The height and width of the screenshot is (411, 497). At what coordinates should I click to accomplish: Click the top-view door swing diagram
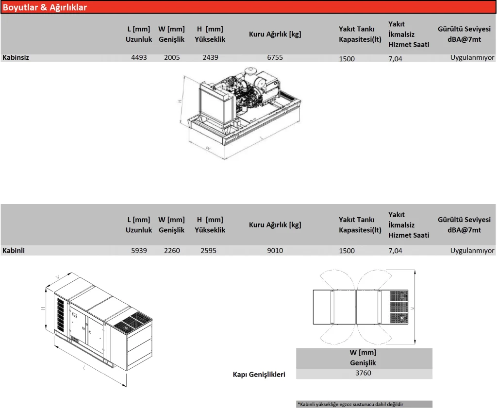[364, 307]
